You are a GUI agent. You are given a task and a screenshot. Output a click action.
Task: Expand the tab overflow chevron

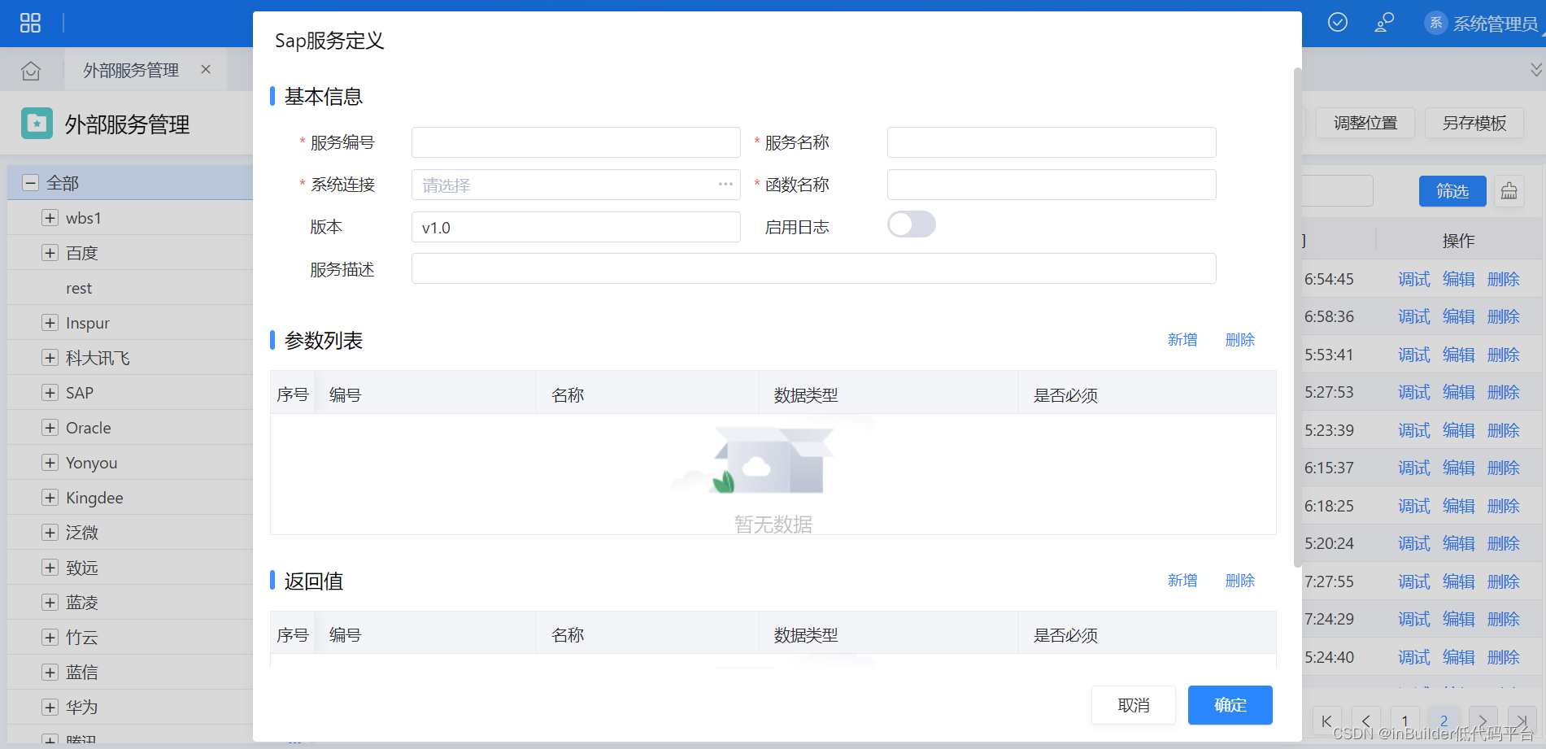1535,70
